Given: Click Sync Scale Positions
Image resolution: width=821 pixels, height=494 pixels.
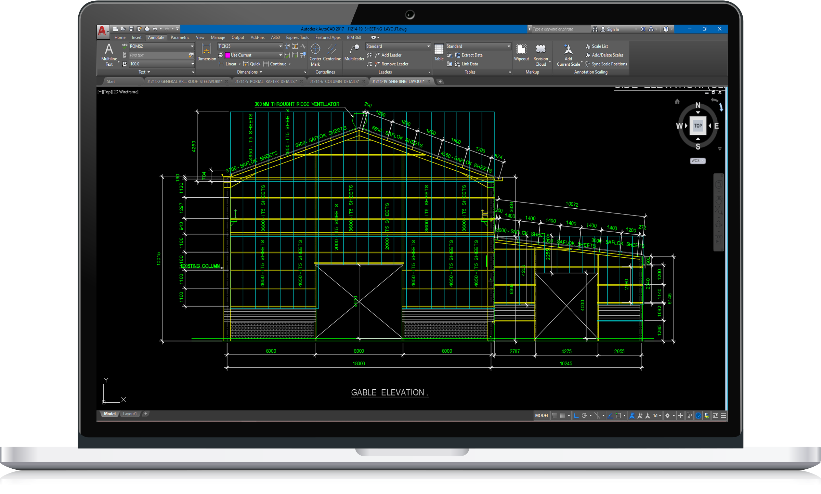Looking at the screenshot, I should [606, 64].
